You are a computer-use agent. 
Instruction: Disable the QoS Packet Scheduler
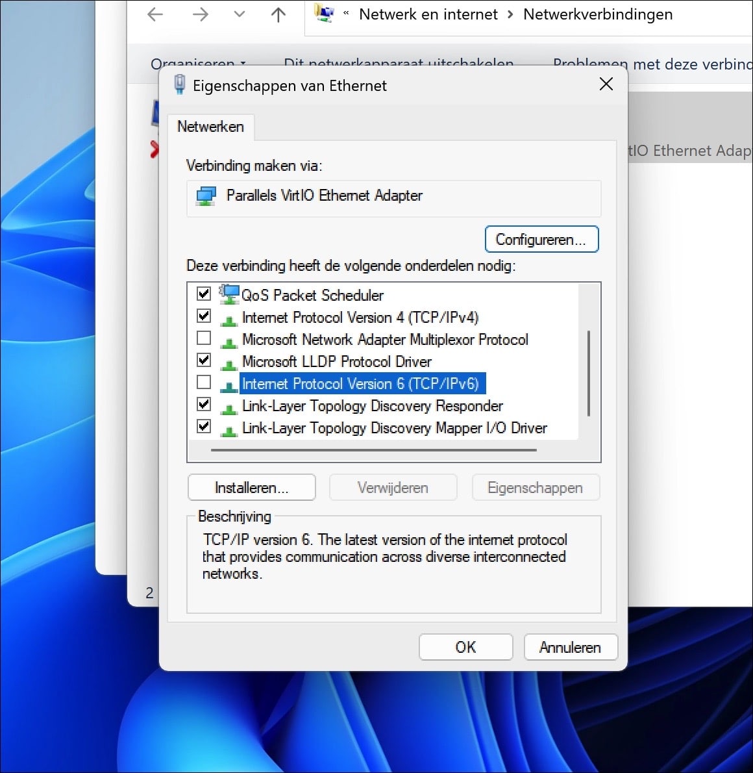(203, 294)
